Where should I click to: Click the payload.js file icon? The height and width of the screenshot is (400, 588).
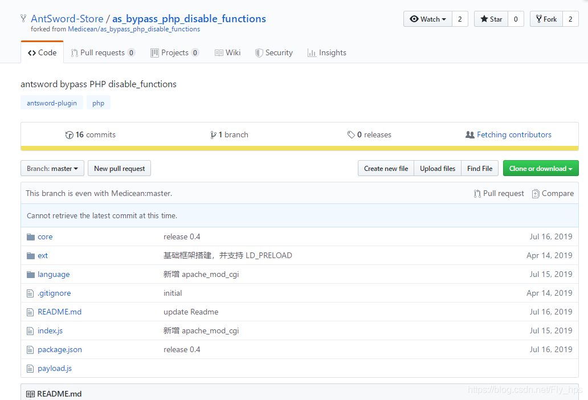[x=30, y=369]
